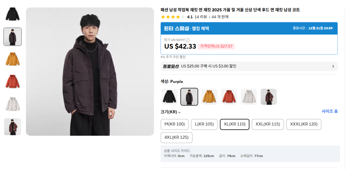Select size L(KR 105)

pos(204,124)
